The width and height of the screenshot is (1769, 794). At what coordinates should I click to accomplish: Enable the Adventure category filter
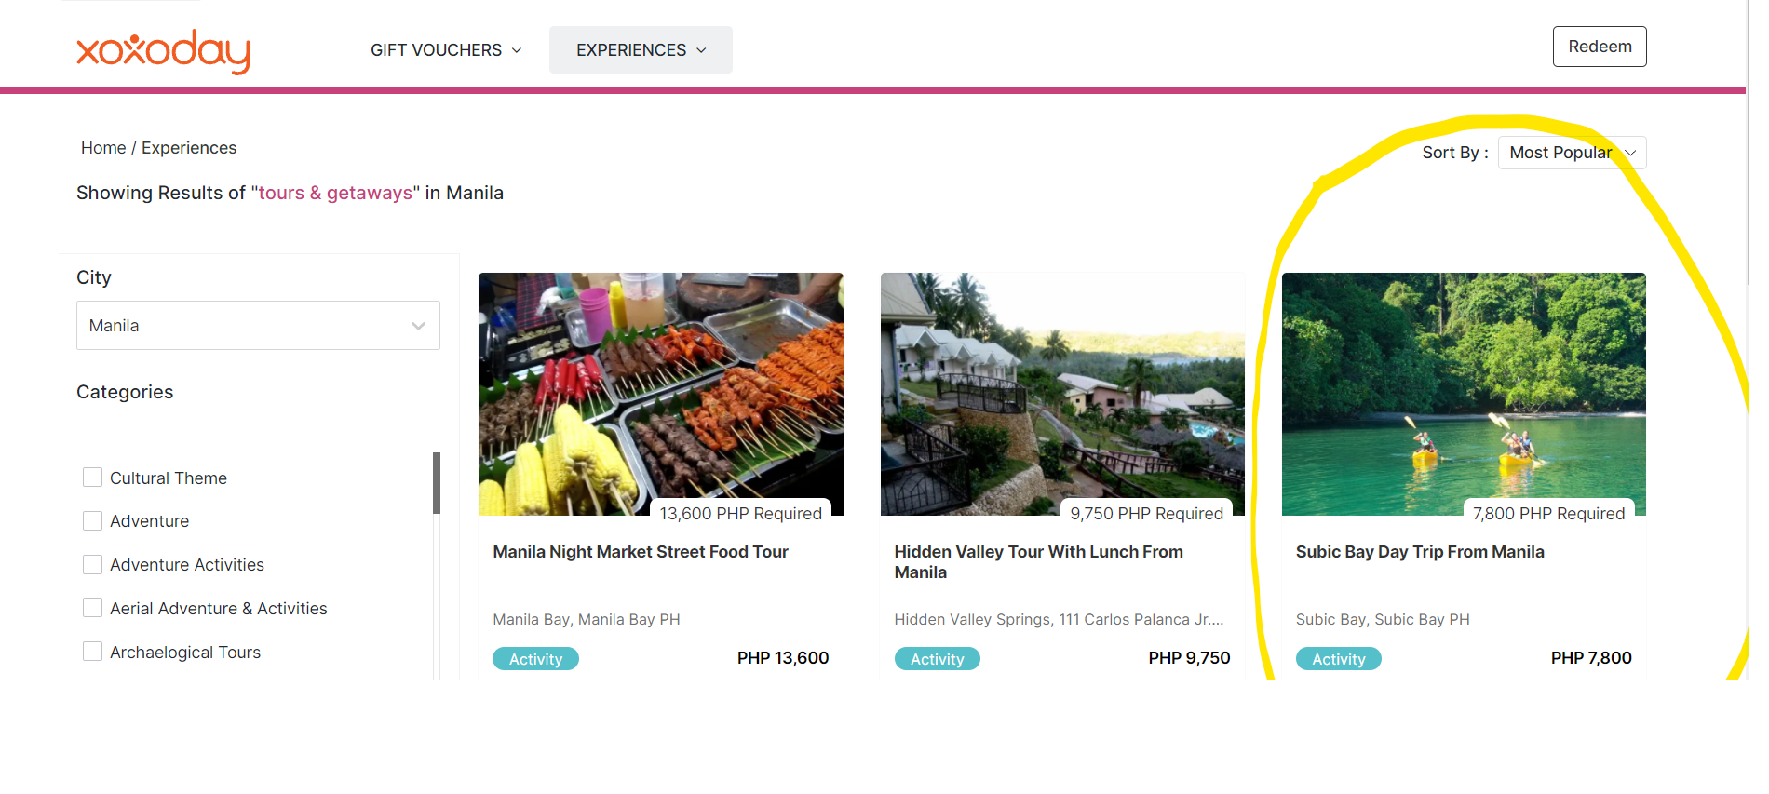point(92,521)
